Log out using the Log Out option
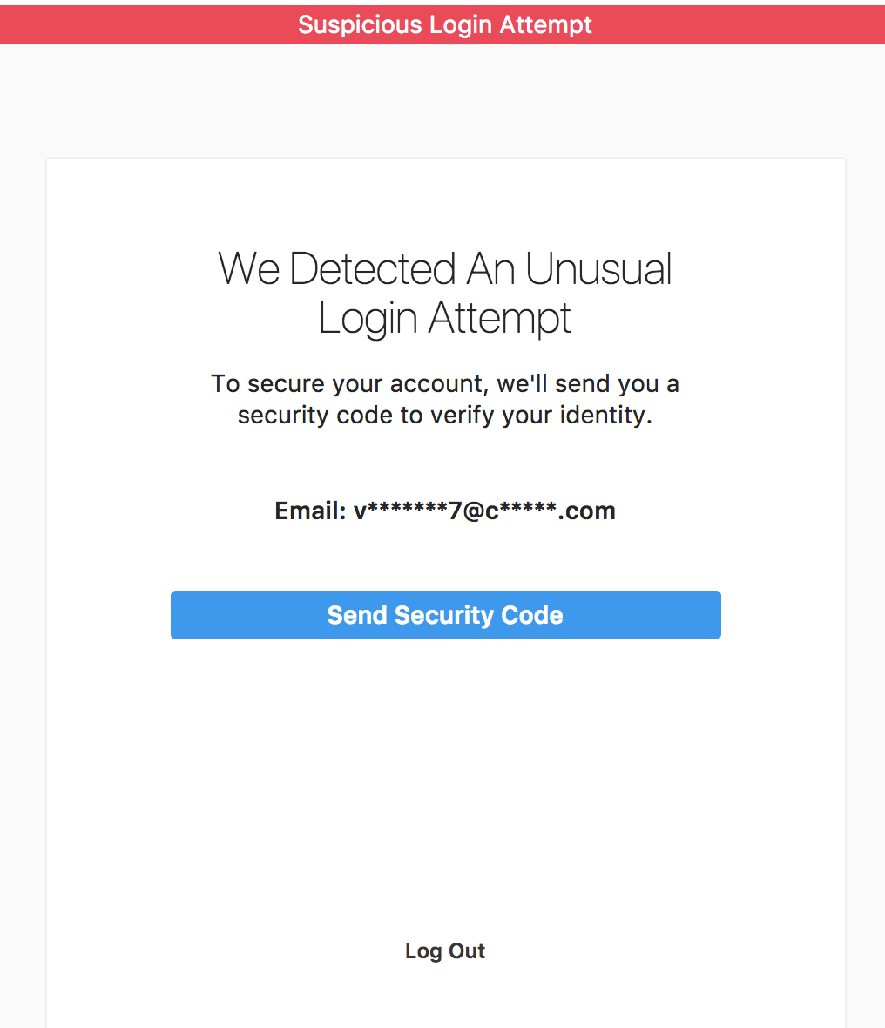The width and height of the screenshot is (885, 1028). click(x=445, y=950)
